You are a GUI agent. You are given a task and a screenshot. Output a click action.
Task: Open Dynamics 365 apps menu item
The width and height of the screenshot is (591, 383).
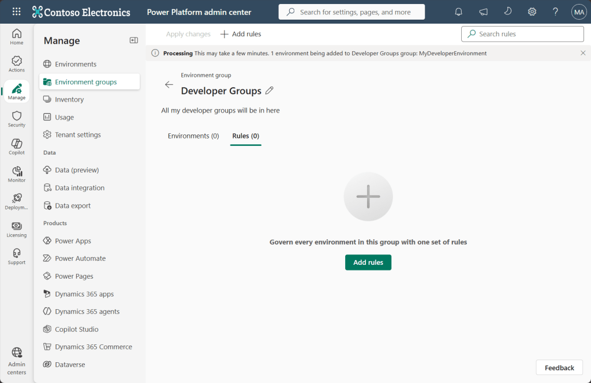click(89, 294)
